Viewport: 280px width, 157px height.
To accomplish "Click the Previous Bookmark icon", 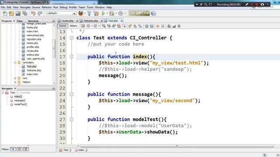I will point(130,26).
